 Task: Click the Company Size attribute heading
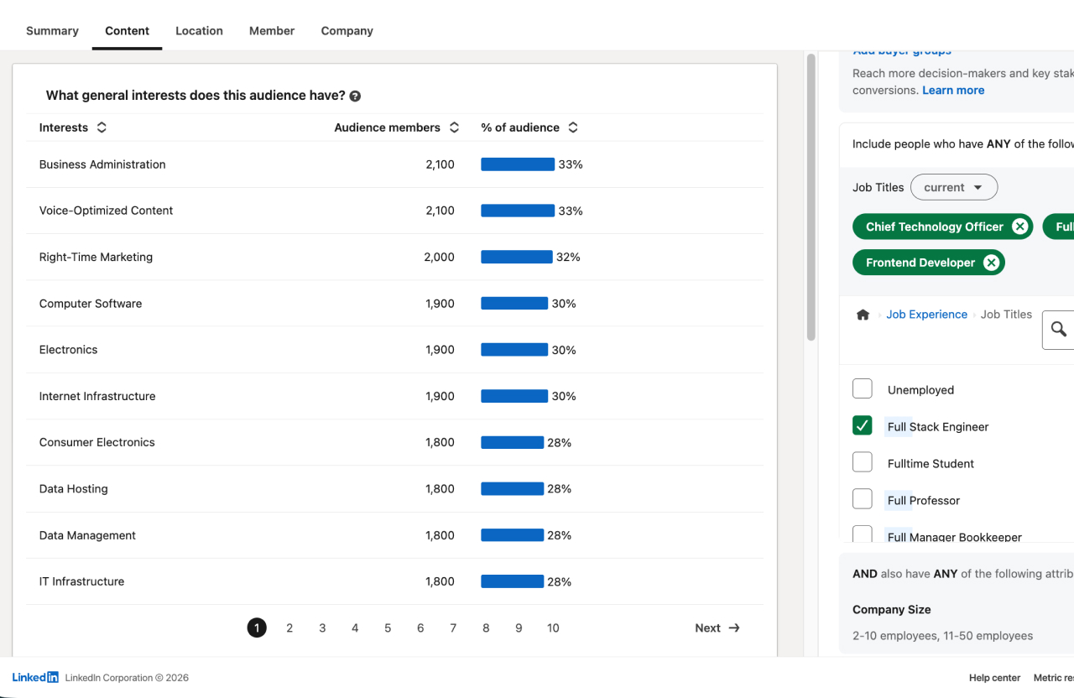click(891, 610)
